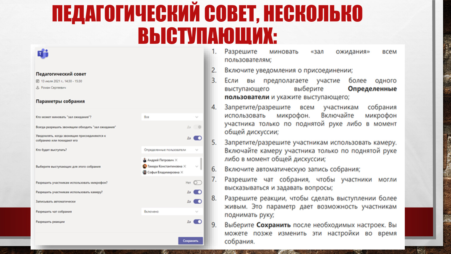Screen dimensions: 451x254
Task: Enable microphone for attendees toggle
Action: click(198, 183)
